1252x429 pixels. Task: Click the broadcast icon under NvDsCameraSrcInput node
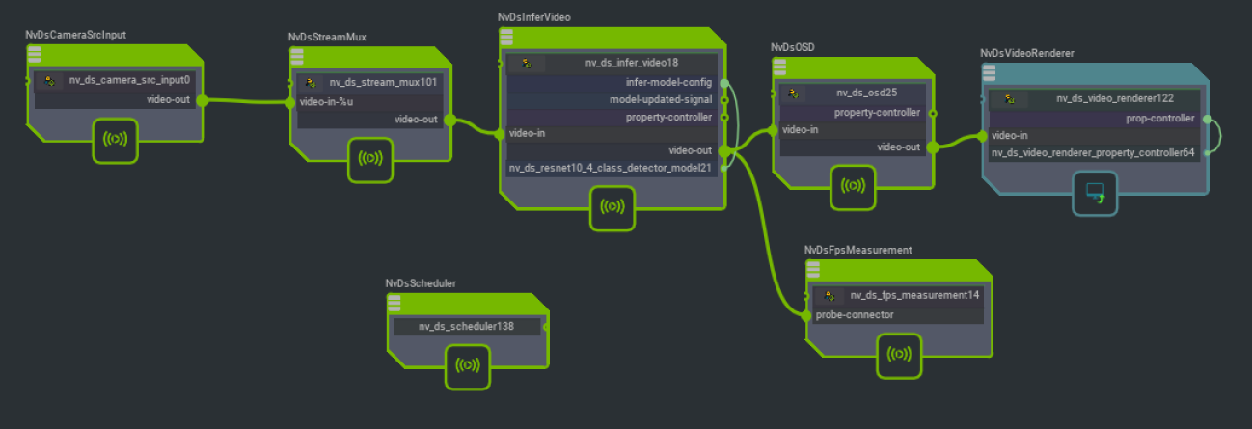coord(116,140)
